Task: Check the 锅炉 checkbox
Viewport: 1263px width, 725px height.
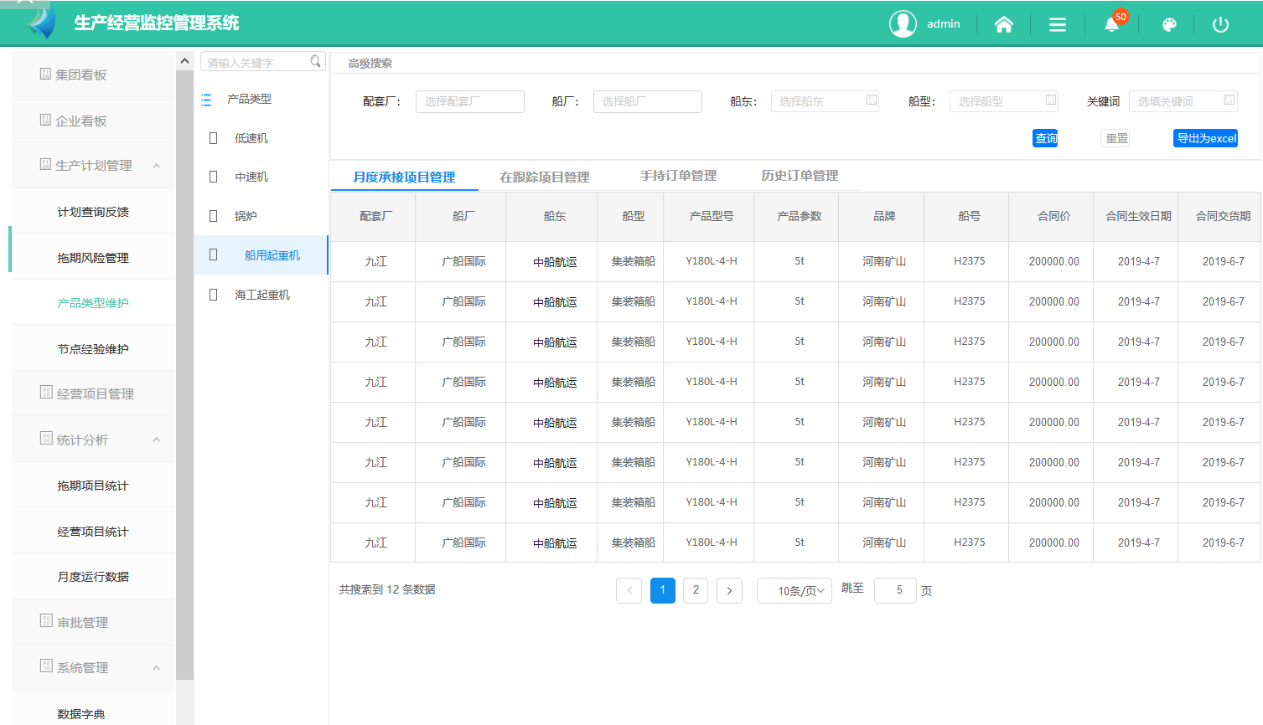Action: (214, 216)
